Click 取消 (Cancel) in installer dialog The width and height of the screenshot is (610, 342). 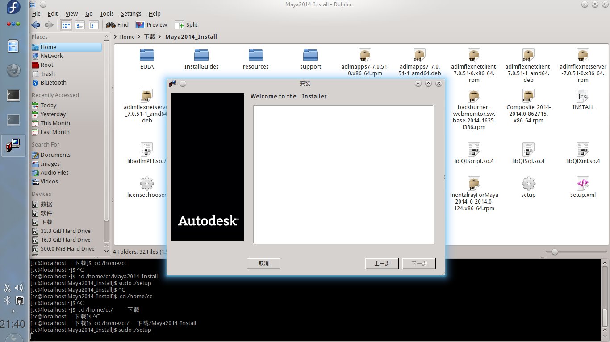click(x=263, y=264)
